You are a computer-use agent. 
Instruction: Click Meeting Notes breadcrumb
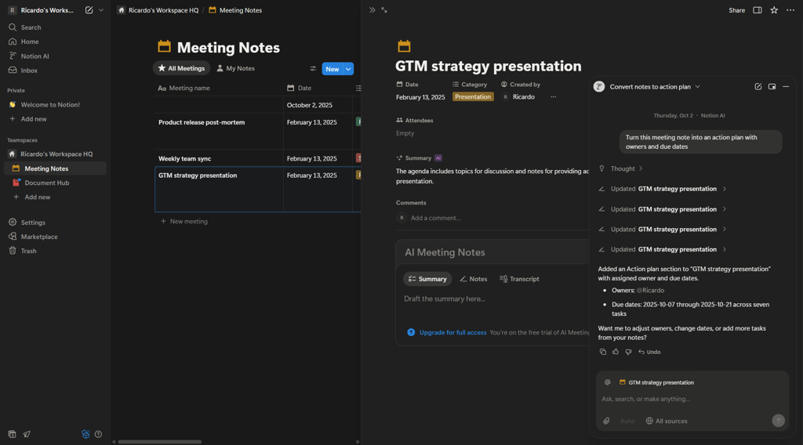point(235,10)
